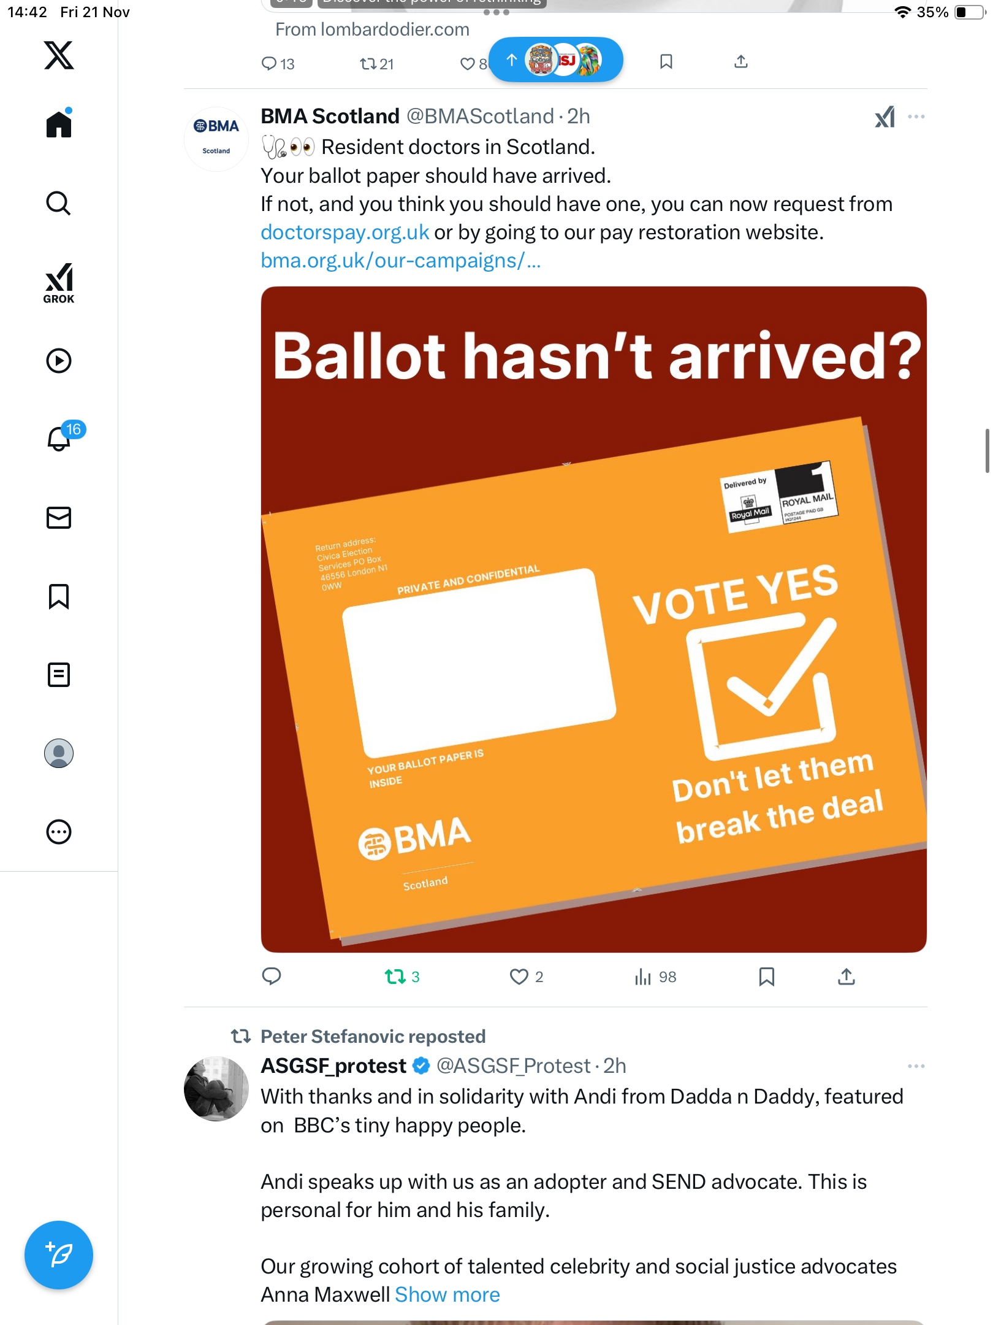Open the profile tab in sidebar
993x1325 pixels.
(x=59, y=753)
